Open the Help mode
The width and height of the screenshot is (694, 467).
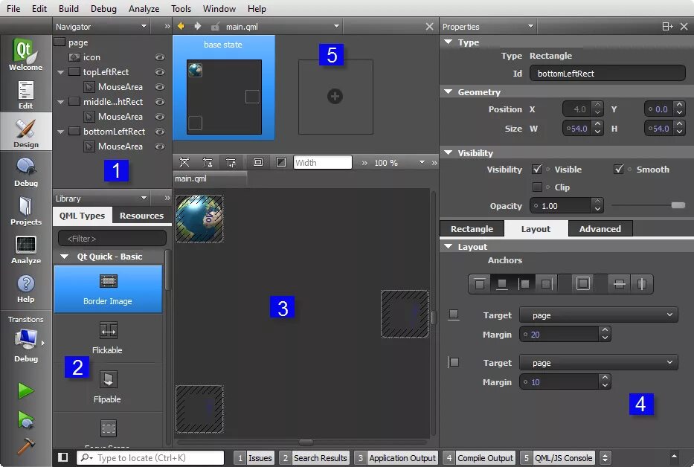click(26, 288)
